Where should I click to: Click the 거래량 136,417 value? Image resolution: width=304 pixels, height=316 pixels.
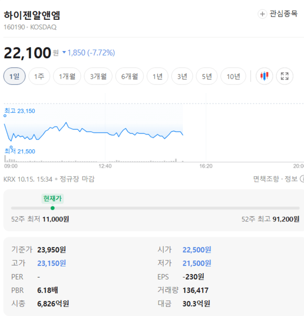point(196,290)
